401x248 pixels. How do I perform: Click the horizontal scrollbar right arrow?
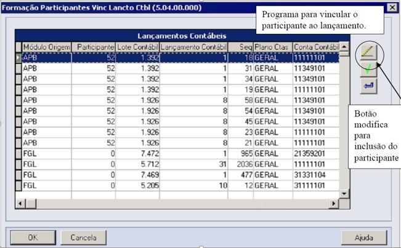[334, 204]
